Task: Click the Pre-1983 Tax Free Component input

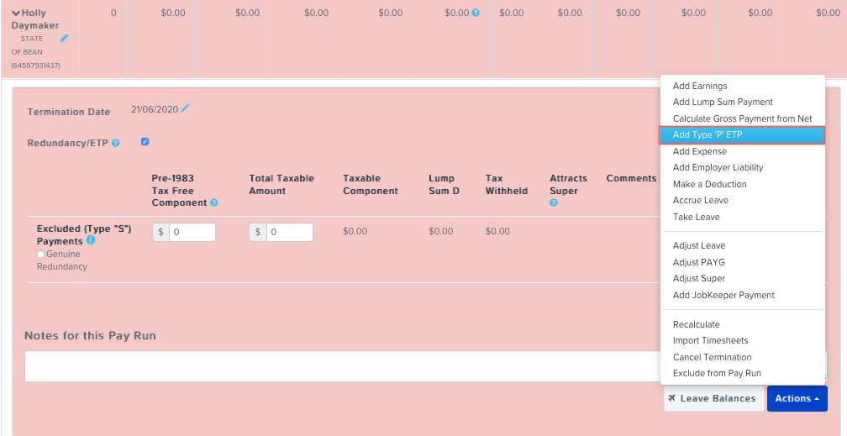Action: [x=192, y=232]
